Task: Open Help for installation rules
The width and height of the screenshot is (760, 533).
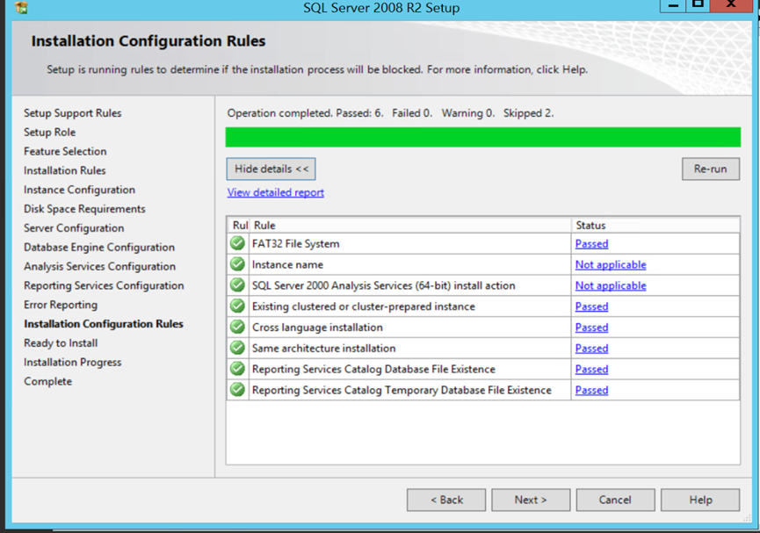Action: pos(700,500)
